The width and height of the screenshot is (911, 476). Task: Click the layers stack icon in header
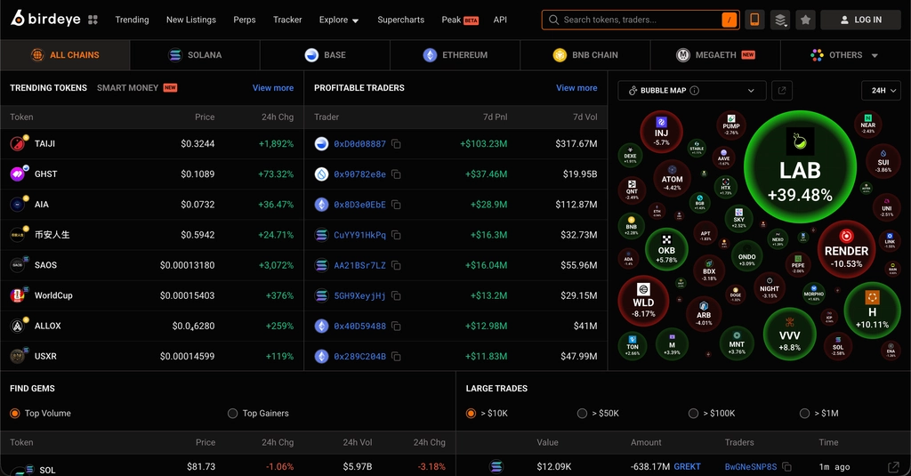coord(780,20)
